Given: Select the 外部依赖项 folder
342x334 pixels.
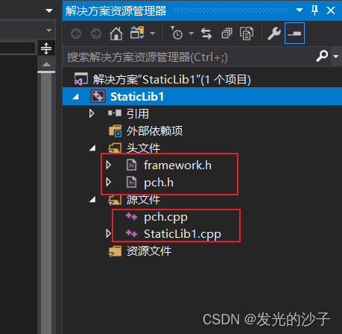Looking at the screenshot, I should (x=154, y=131).
